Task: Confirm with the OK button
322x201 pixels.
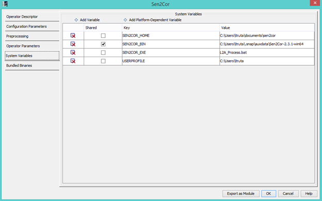Action: tap(268, 193)
